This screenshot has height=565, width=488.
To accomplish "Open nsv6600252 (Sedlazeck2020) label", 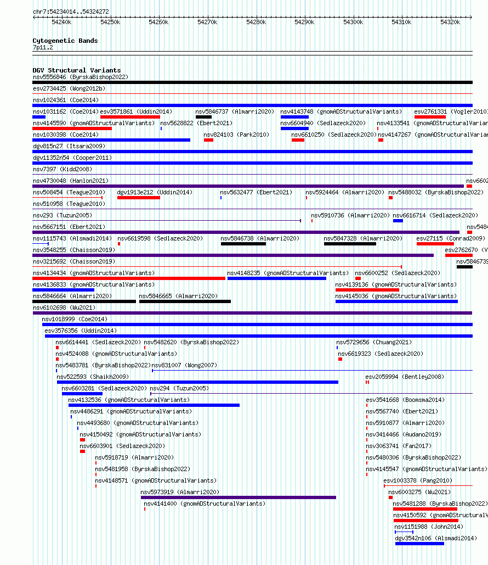I will 398,273.
